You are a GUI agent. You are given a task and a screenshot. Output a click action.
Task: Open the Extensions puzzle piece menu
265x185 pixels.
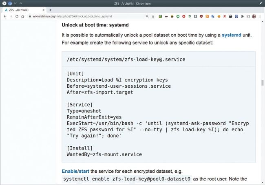point(242,16)
